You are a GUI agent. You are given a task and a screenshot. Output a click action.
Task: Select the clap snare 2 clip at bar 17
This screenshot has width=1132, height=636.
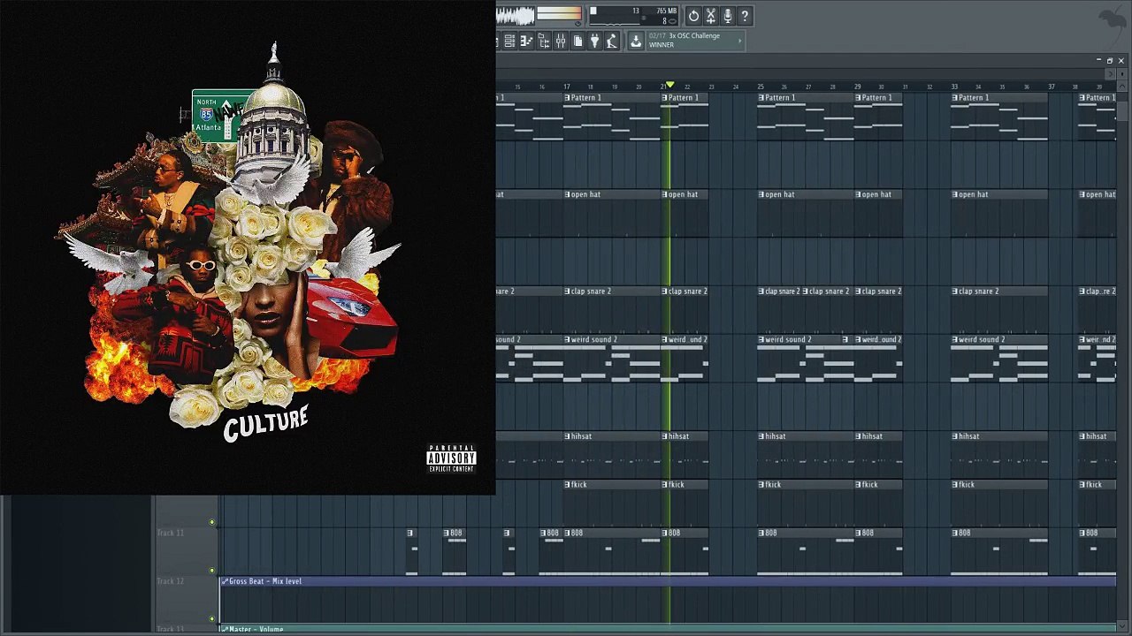coord(612,311)
